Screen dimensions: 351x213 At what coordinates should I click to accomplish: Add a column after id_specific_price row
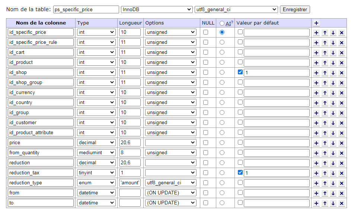pos(316,33)
